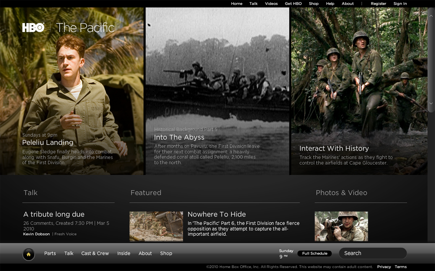Open the Privacy link in footer
Screen dimensions: 435x271
(384, 267)
